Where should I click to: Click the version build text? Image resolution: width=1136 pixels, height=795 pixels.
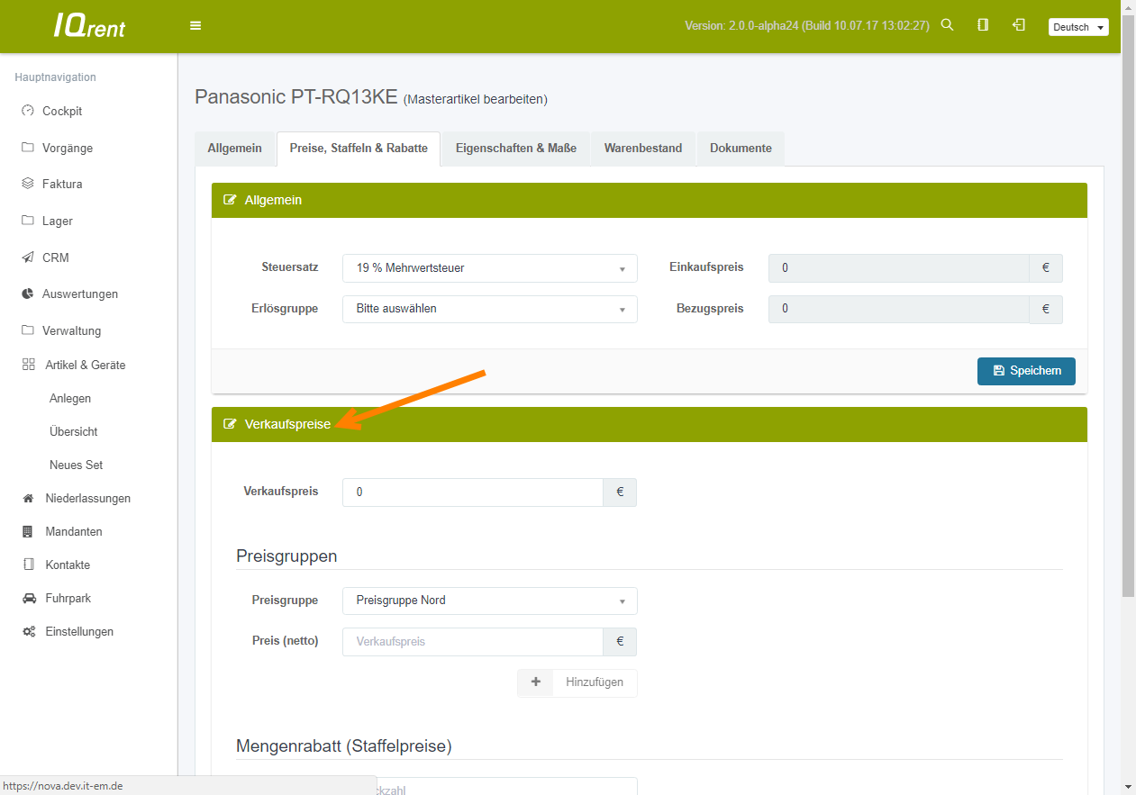(807, 26)
